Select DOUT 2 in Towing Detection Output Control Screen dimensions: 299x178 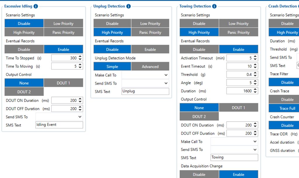199,116
